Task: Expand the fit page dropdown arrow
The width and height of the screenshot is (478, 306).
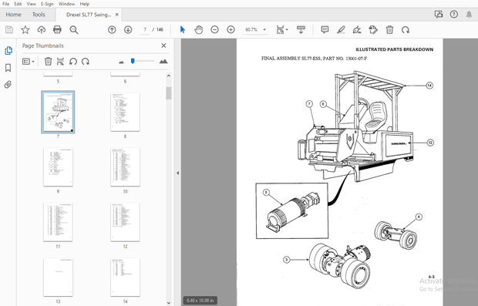Action: pyautogui.click(x=287, y=30)
